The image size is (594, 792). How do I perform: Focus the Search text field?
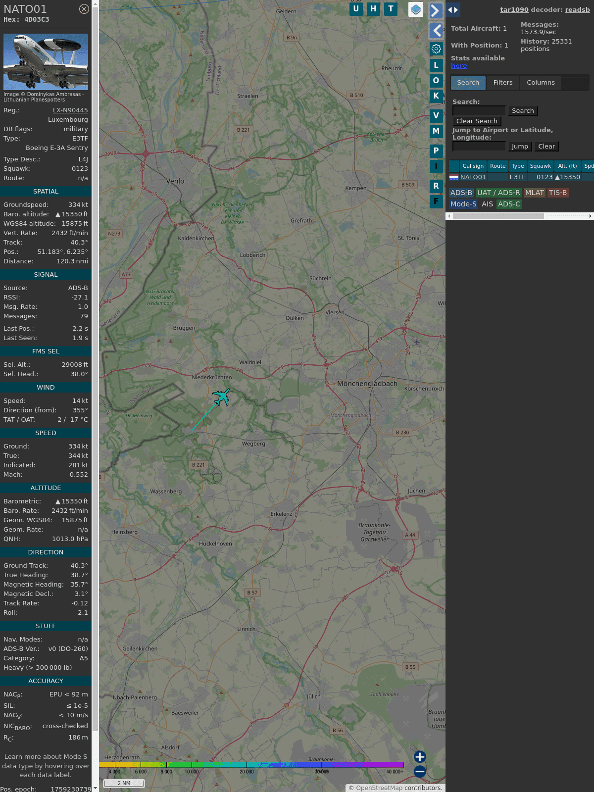click(x=479, y=111)
